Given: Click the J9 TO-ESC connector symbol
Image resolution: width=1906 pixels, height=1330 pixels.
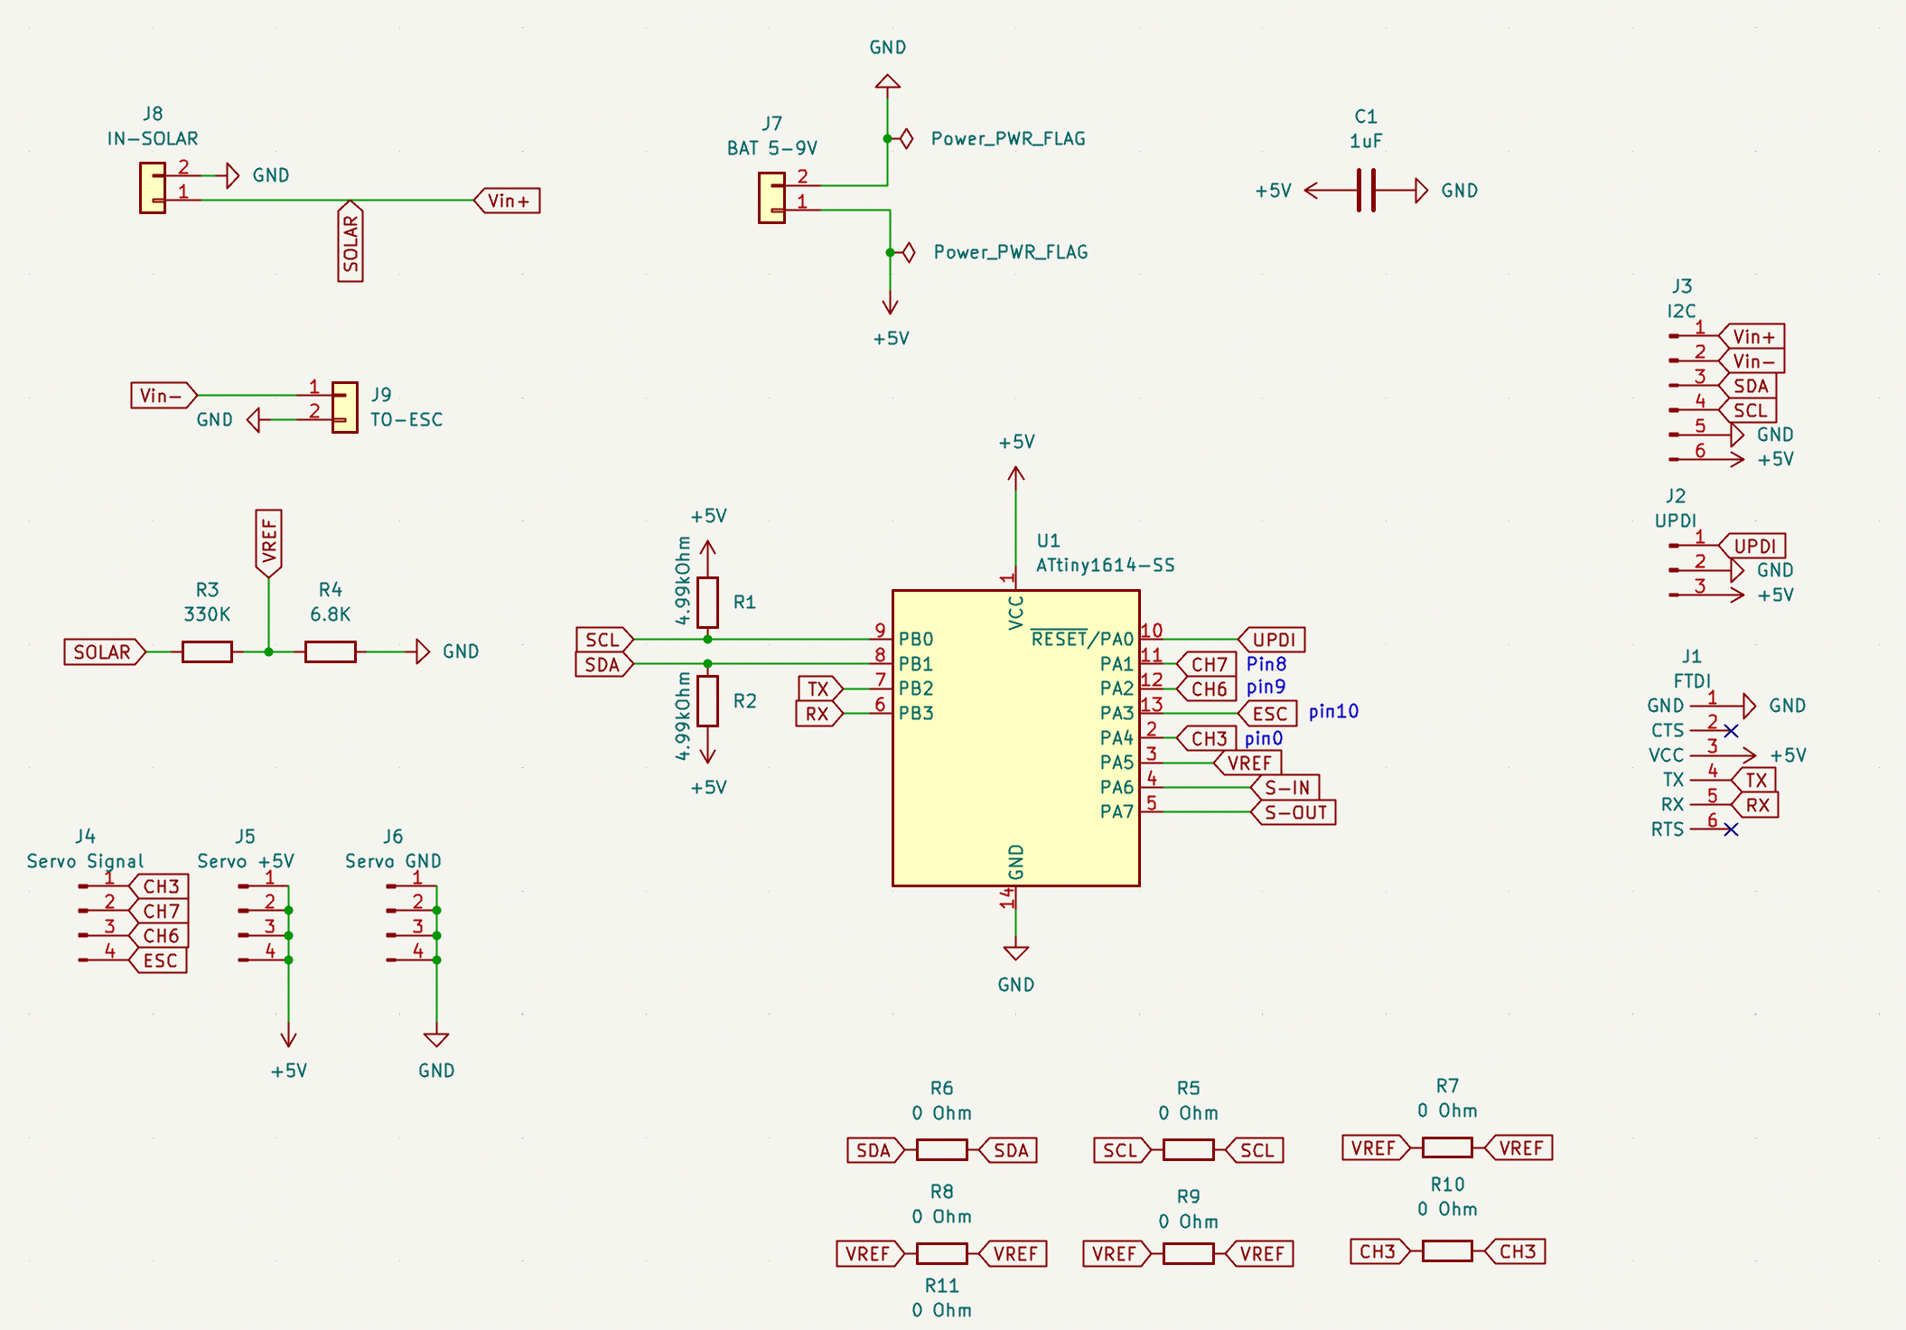Looking at the screenshot, I should coord(344,407).
